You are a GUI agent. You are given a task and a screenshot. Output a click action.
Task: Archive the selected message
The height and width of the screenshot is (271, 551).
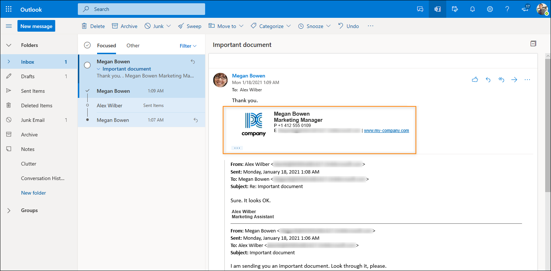[124, 26]
